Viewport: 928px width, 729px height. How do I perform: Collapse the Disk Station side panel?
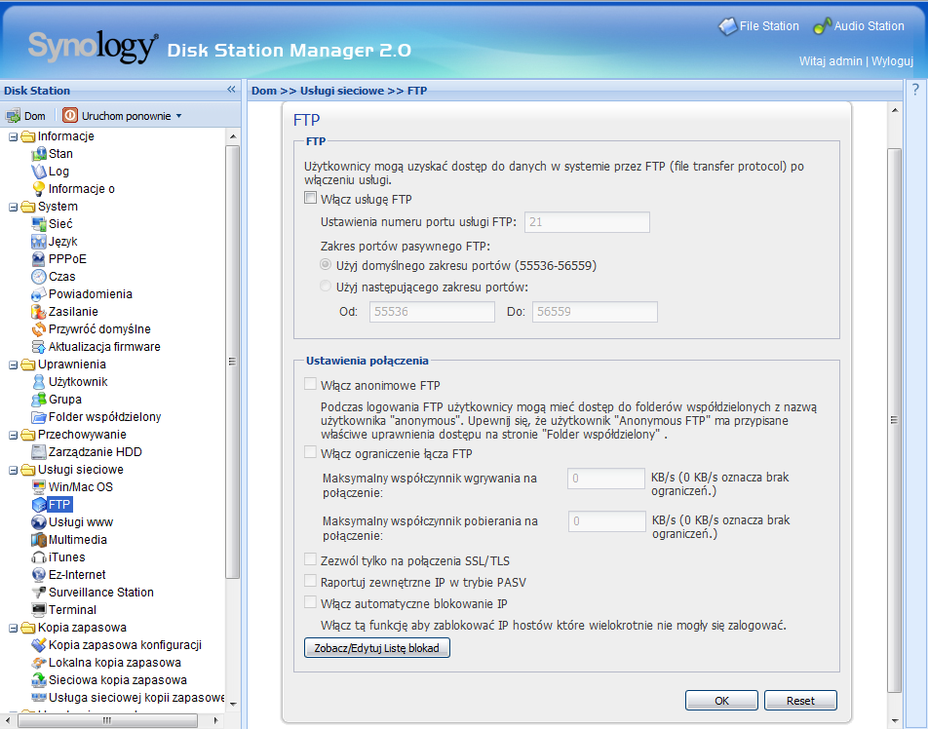(231, 90)
